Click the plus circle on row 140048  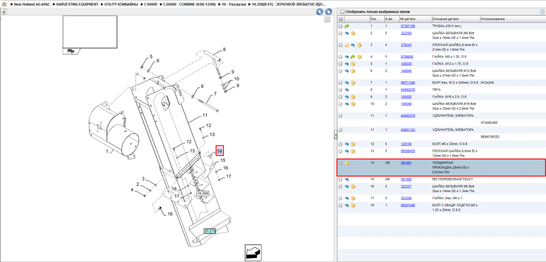click(x=341, y=104)
